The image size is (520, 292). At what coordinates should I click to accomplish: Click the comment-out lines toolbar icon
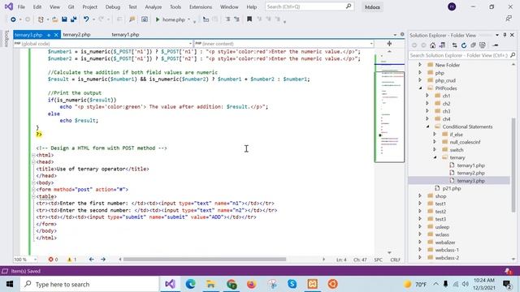[227, 19]
